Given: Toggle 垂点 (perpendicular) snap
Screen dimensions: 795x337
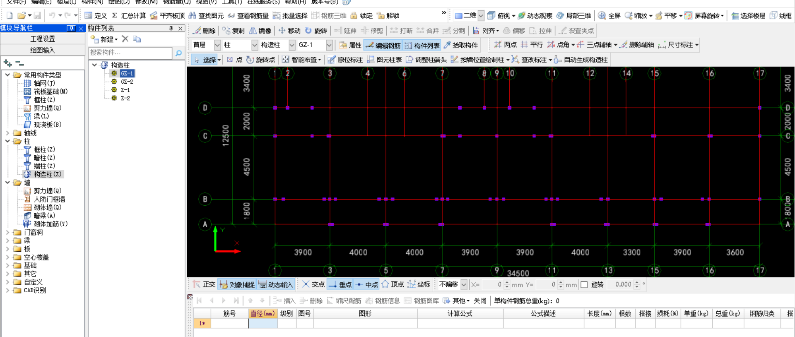Looking at the screenshot, I should pos(340,284).
